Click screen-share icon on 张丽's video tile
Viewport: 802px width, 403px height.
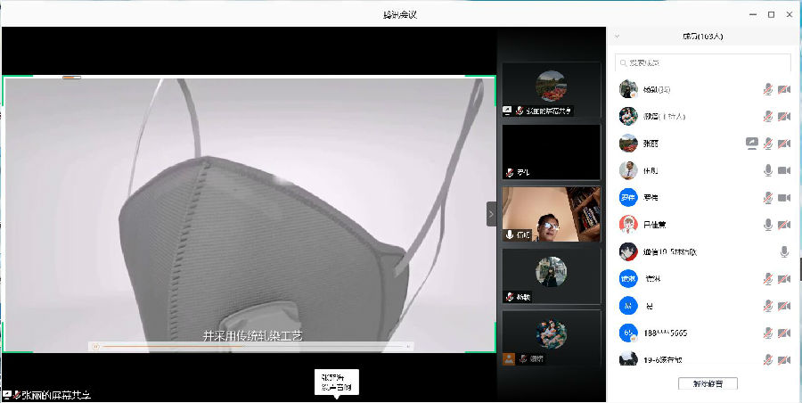coord(508,110)
